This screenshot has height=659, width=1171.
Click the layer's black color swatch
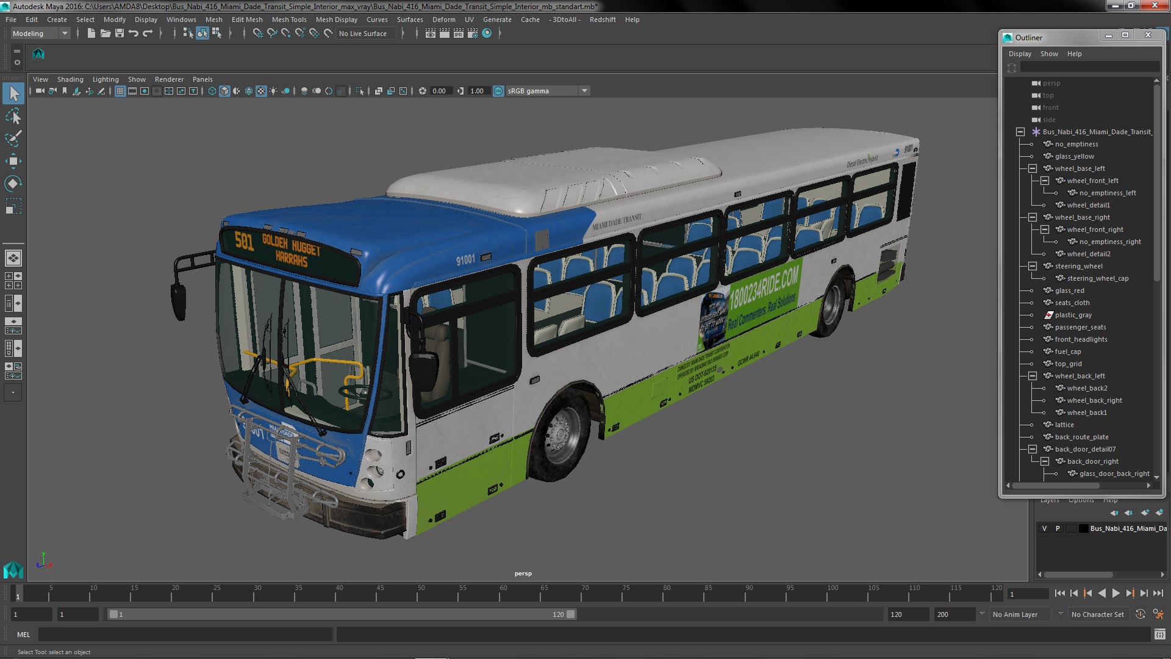1083,528
